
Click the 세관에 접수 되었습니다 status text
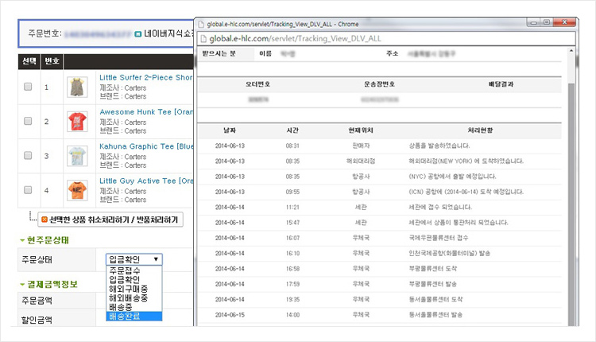point(440,207)
